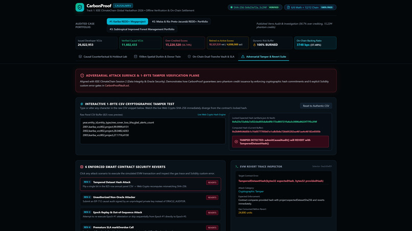Select case #3: Subtropical Improved Forest Management Portfolio
The image size is (412, 231).
click(142, 30)
